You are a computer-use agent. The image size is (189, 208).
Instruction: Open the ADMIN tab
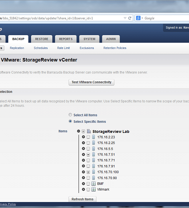(111, 39)
